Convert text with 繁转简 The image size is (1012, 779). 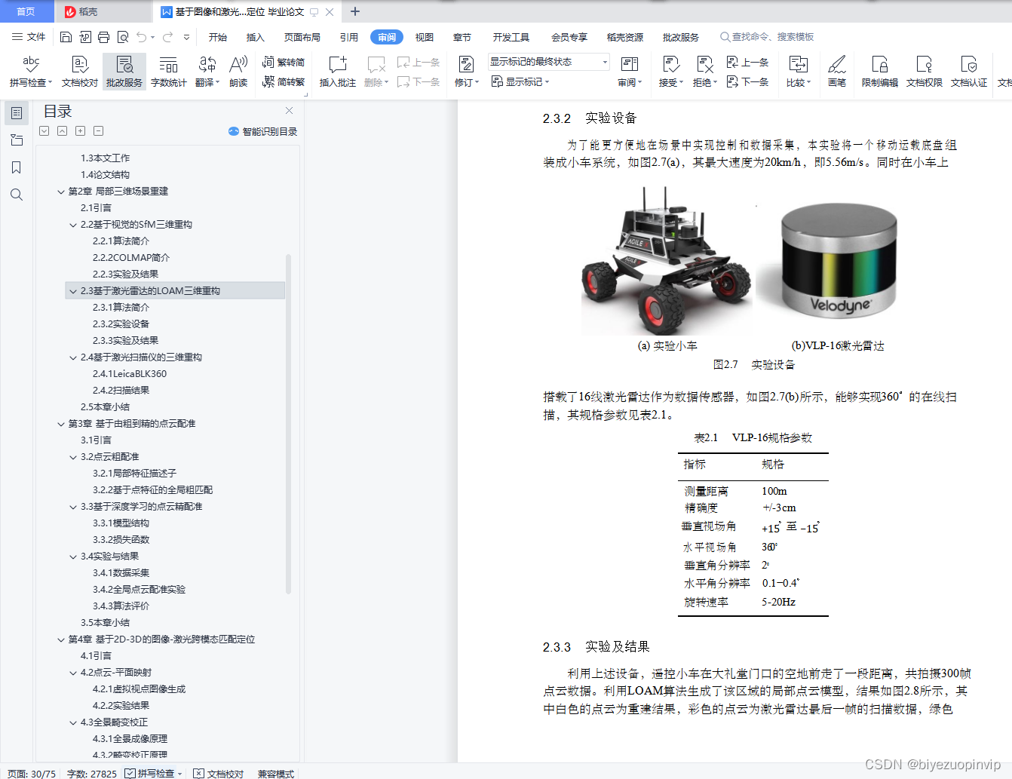[284, 63]
